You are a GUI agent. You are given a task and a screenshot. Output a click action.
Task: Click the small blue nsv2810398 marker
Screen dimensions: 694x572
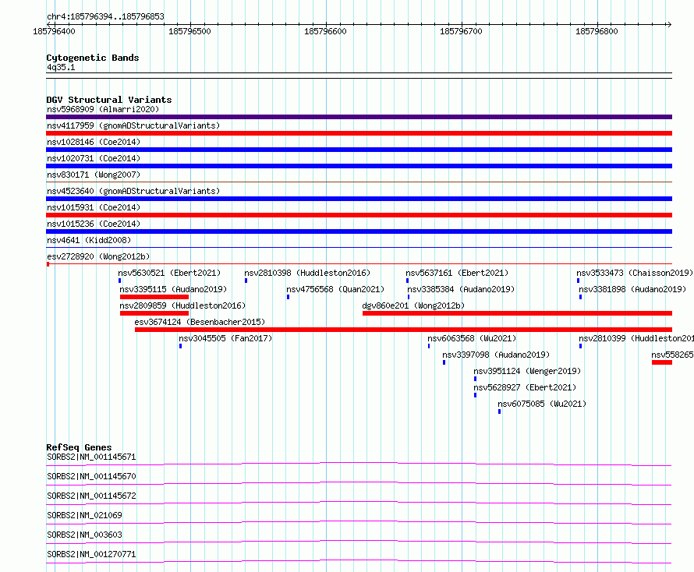pyautogui.click(x=246, y=281)
